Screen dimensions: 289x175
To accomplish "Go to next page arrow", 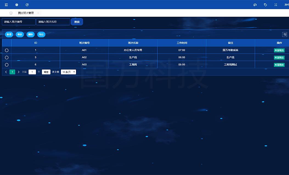I will 18,72.
